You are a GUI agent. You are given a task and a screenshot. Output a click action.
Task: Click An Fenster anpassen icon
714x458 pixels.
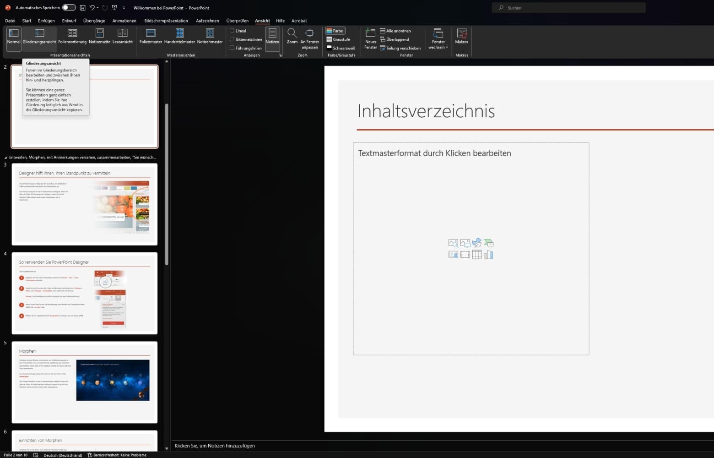pyautogui.click(x=309, y=33)
